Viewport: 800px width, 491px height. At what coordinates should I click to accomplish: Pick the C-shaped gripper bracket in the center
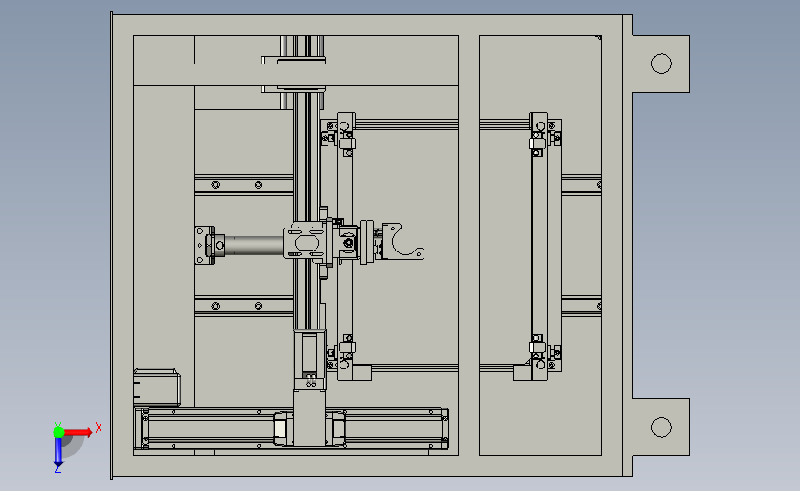403,242
